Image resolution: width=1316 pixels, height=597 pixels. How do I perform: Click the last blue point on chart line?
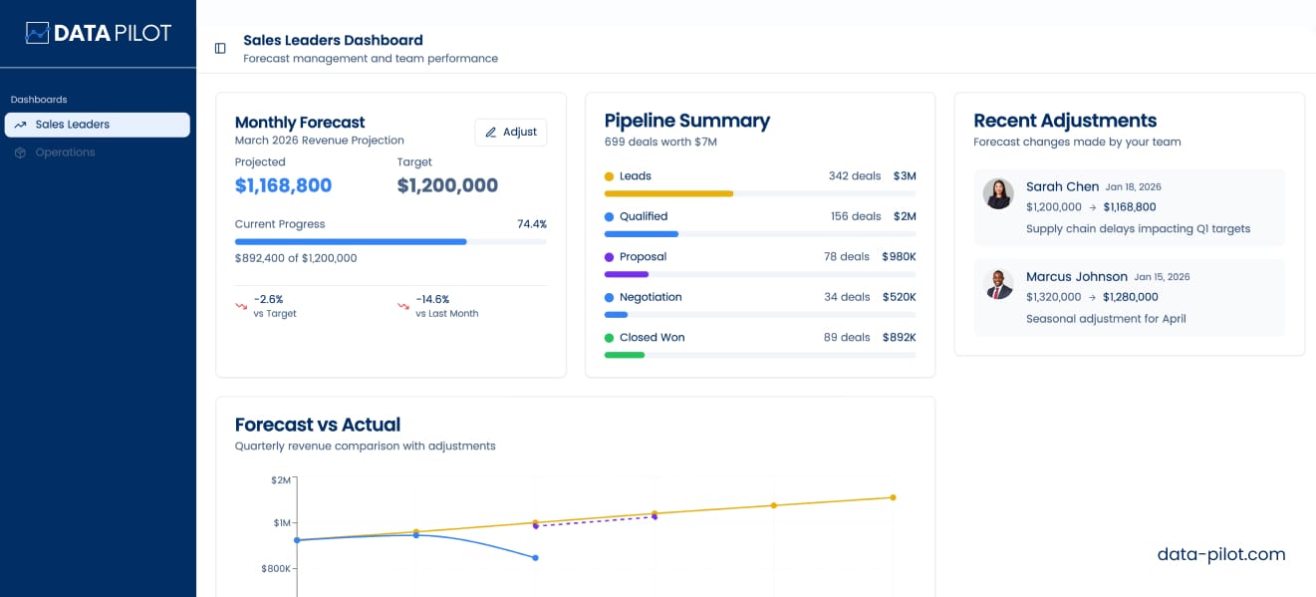[536, 558]
